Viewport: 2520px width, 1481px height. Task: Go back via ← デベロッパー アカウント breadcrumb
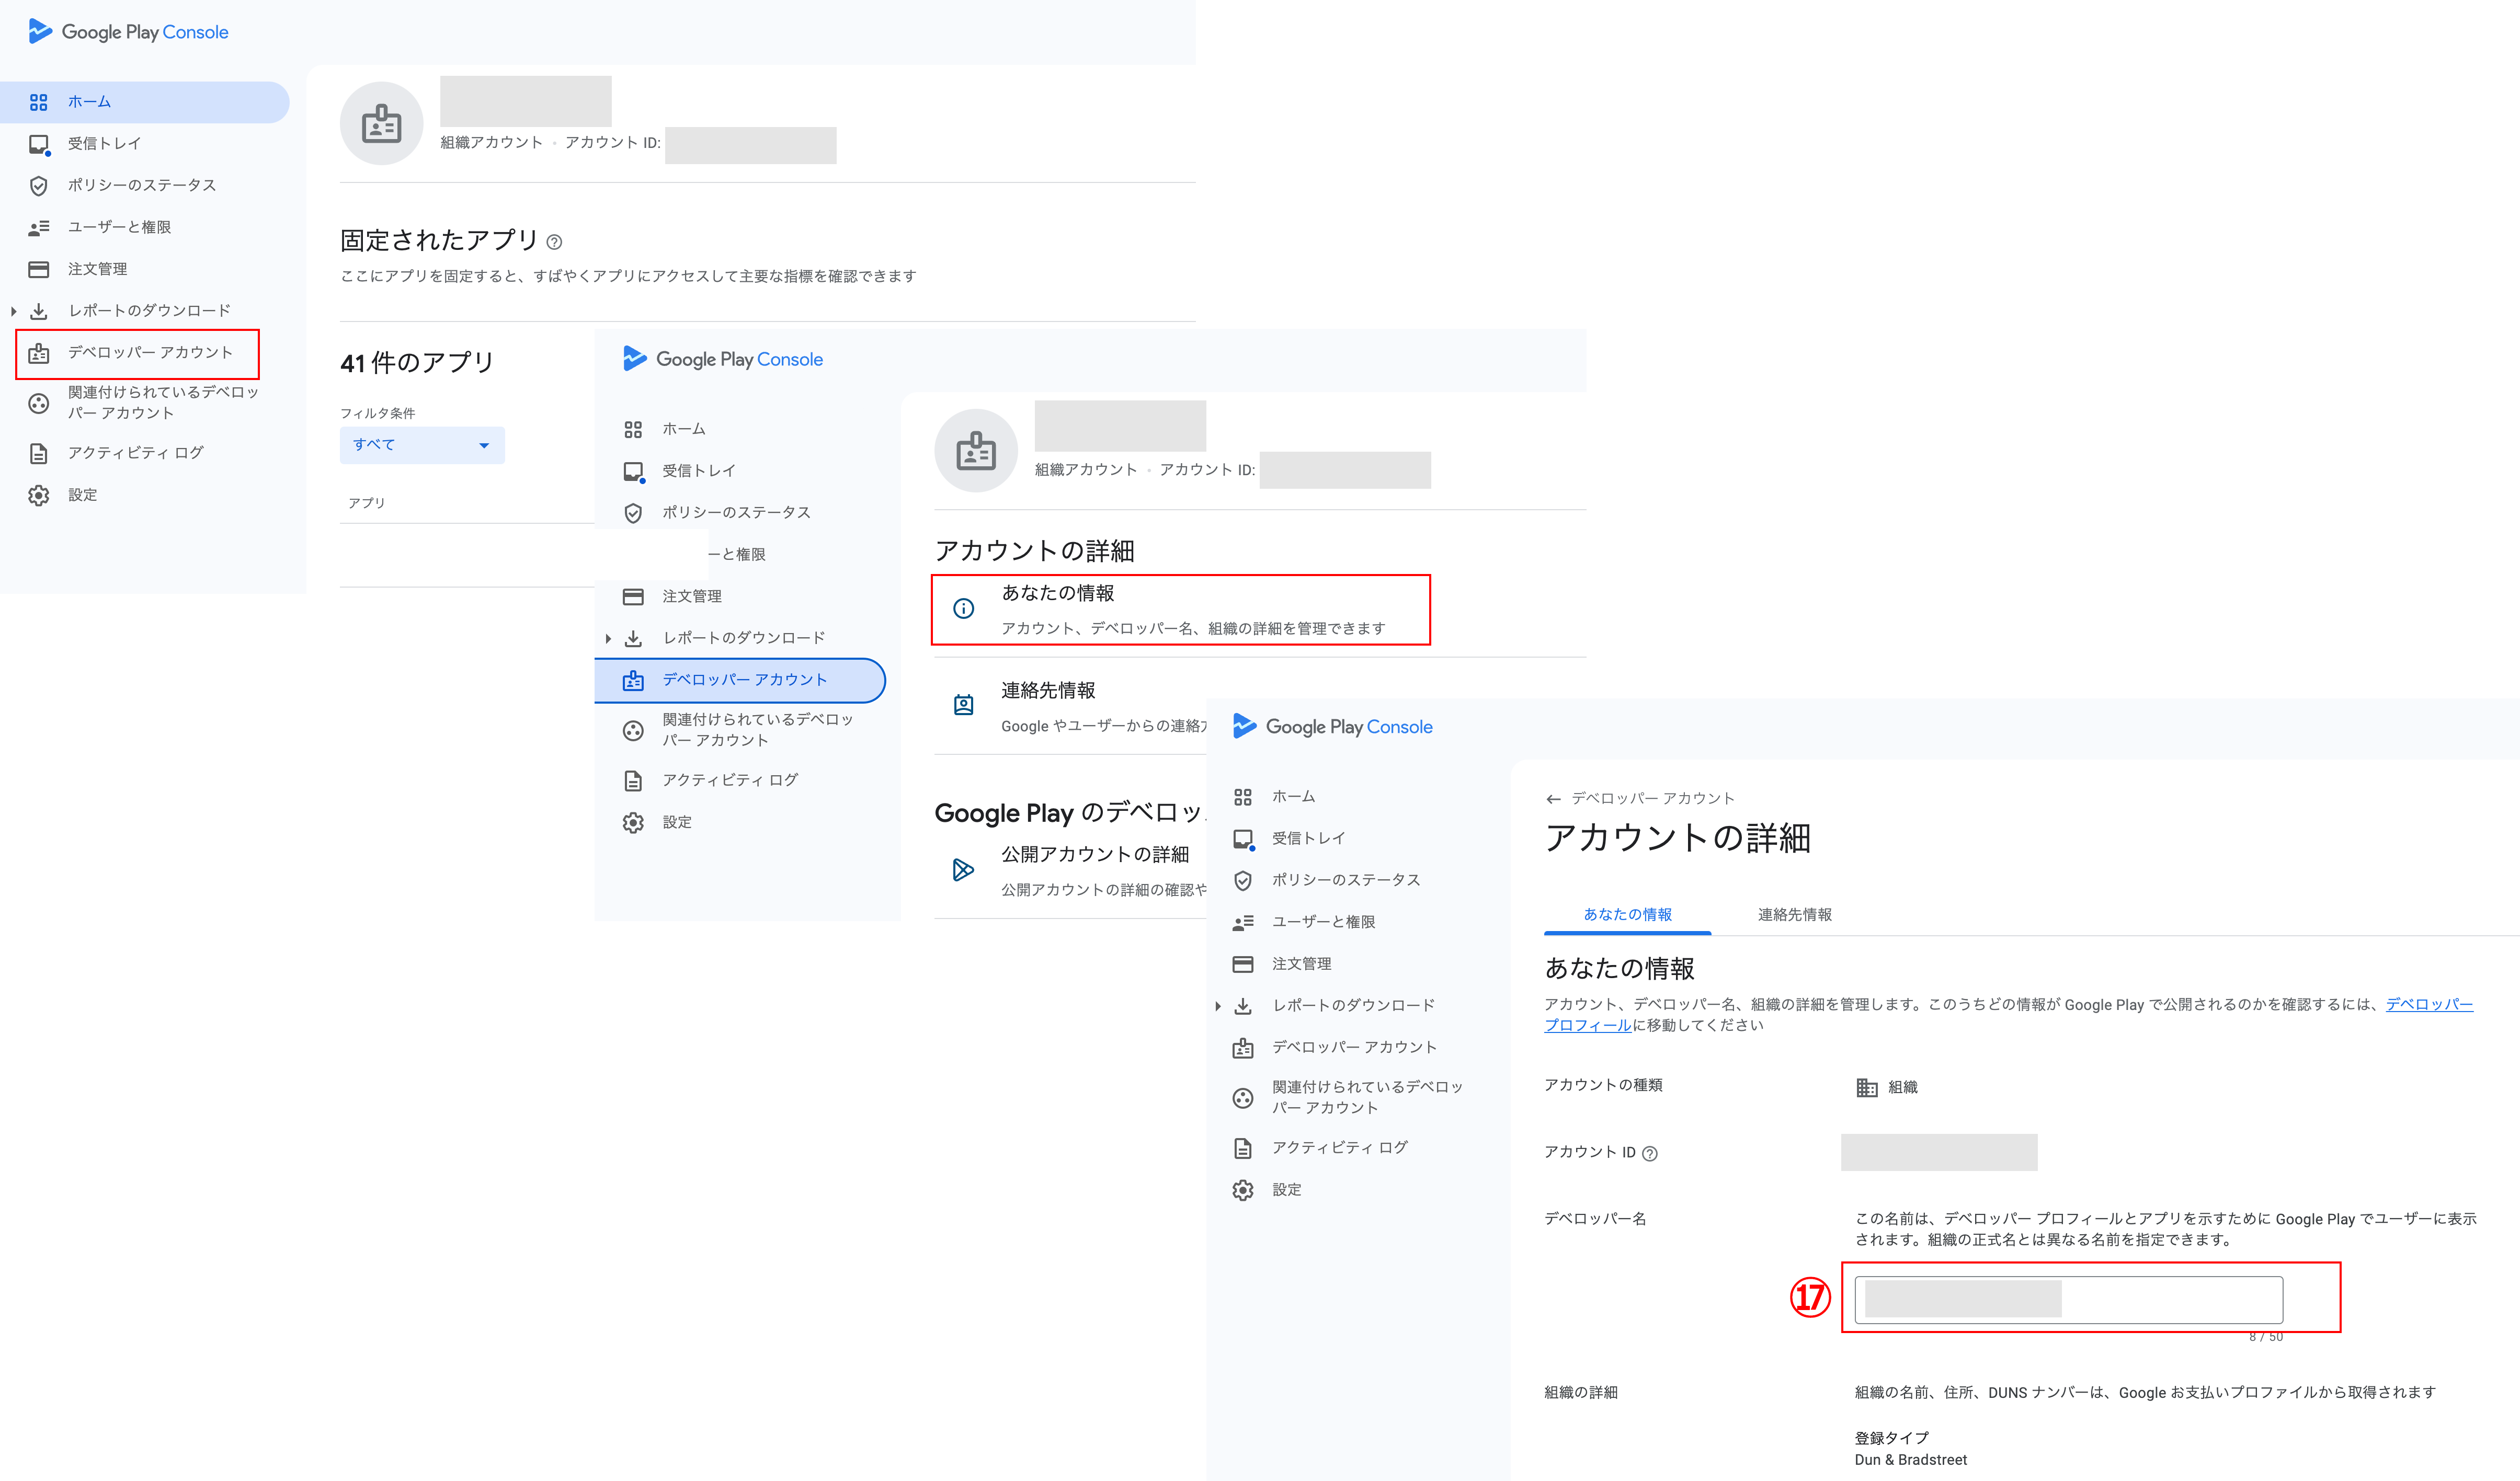[1640, 799]
